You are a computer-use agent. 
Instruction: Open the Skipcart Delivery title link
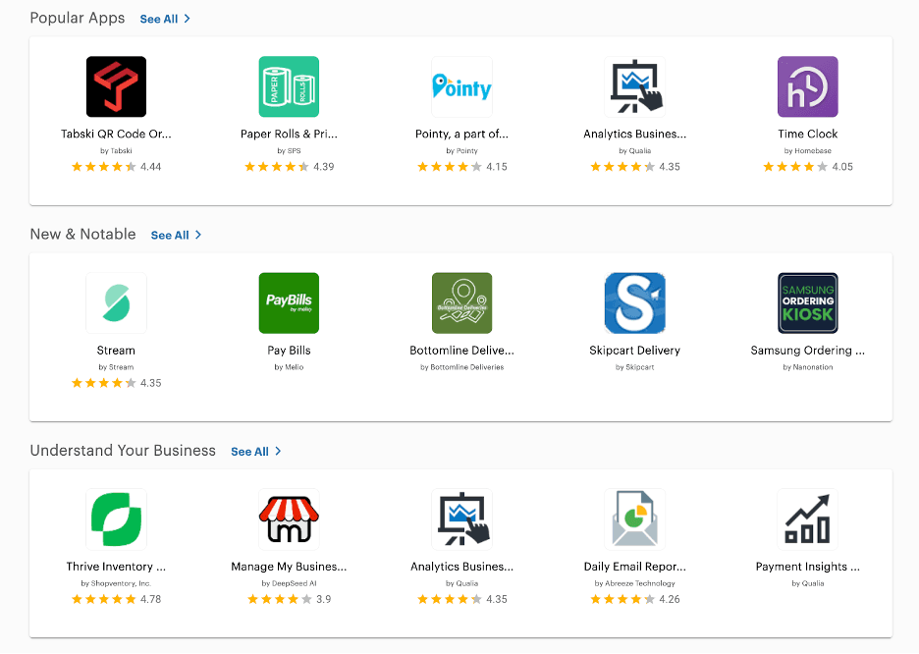click(x=634, y=351)
